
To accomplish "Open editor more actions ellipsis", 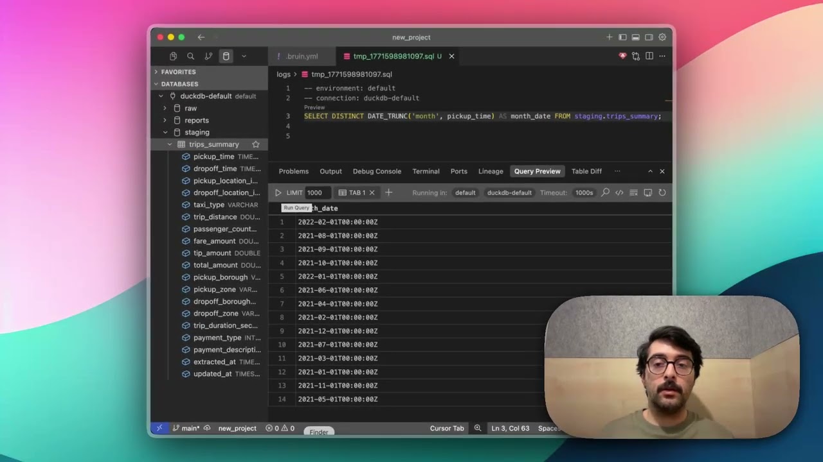I will tap(662, 56).
